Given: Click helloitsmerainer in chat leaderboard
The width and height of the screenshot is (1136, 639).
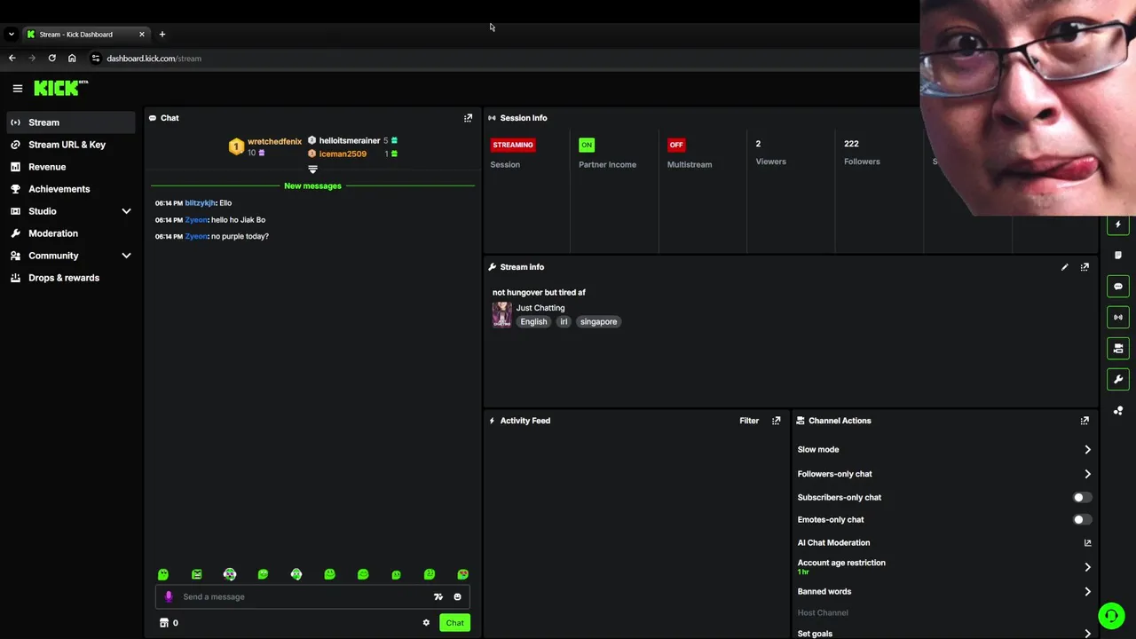Looking at the screenshot, I should point(350,140).
